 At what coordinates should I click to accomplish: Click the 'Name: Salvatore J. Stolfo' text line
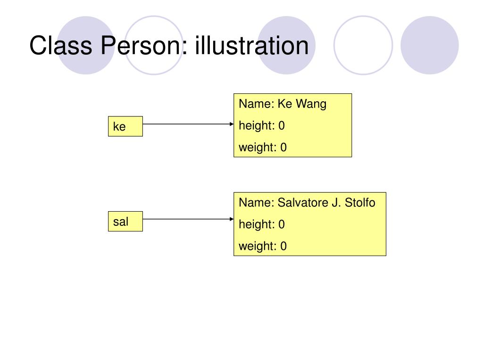tap(307, 203)
